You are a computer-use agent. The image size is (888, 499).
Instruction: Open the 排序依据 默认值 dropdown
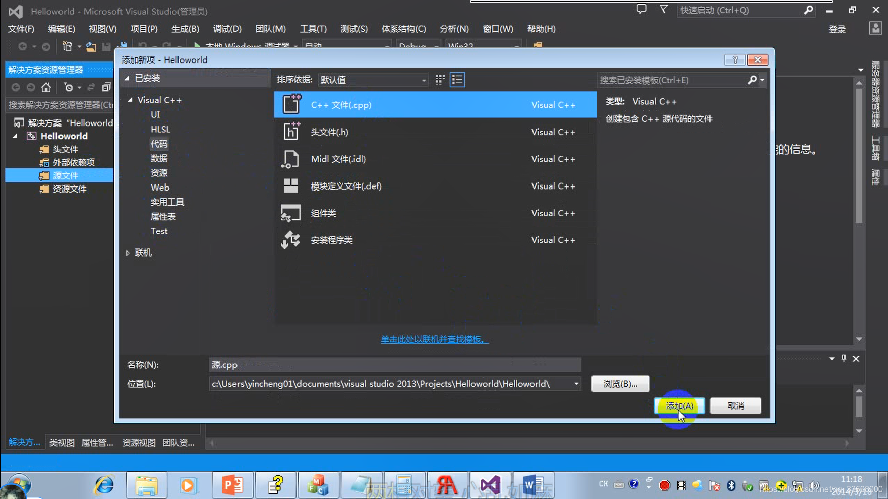tap(373, 80)
